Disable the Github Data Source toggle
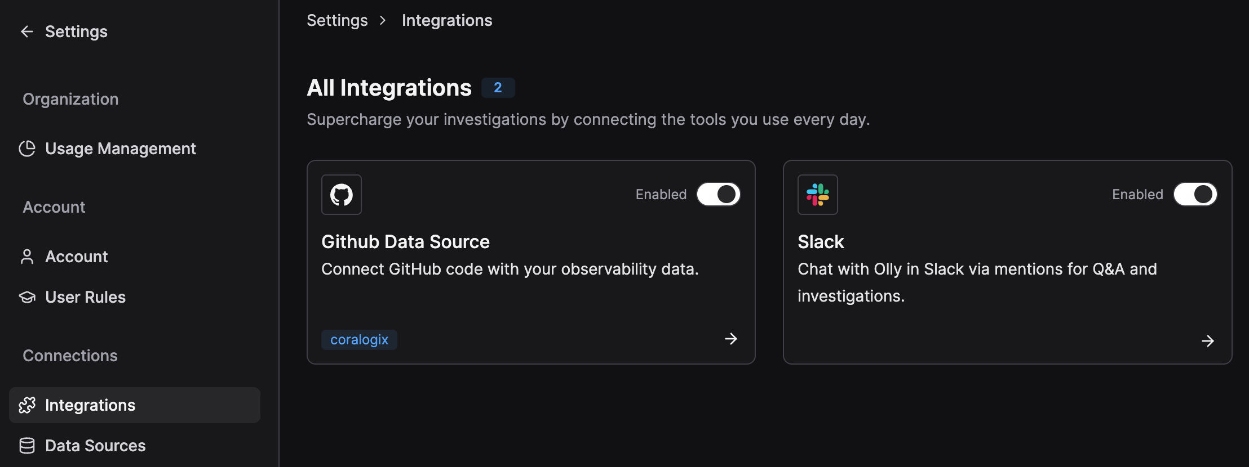The height and width of the screenshot is (467, 1249). (x=719, y=194)
